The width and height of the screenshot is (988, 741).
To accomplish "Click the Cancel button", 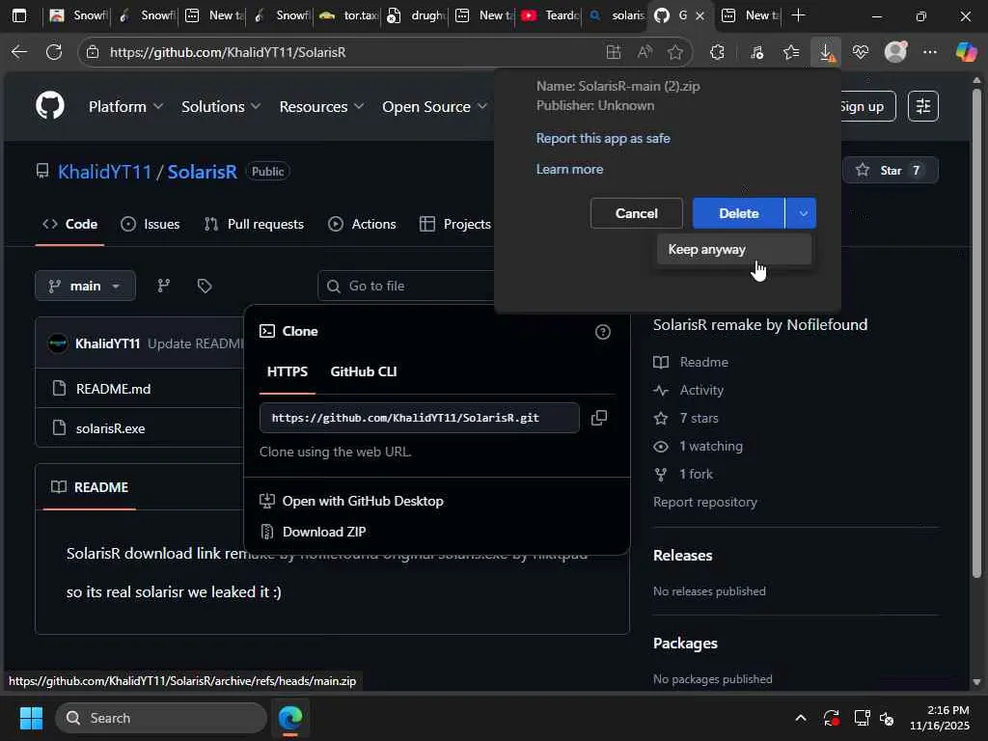I will (x=637, y=213).
